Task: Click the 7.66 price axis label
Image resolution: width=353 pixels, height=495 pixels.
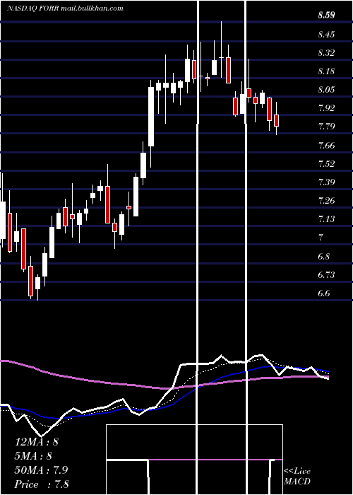Action: pos(326,146)
